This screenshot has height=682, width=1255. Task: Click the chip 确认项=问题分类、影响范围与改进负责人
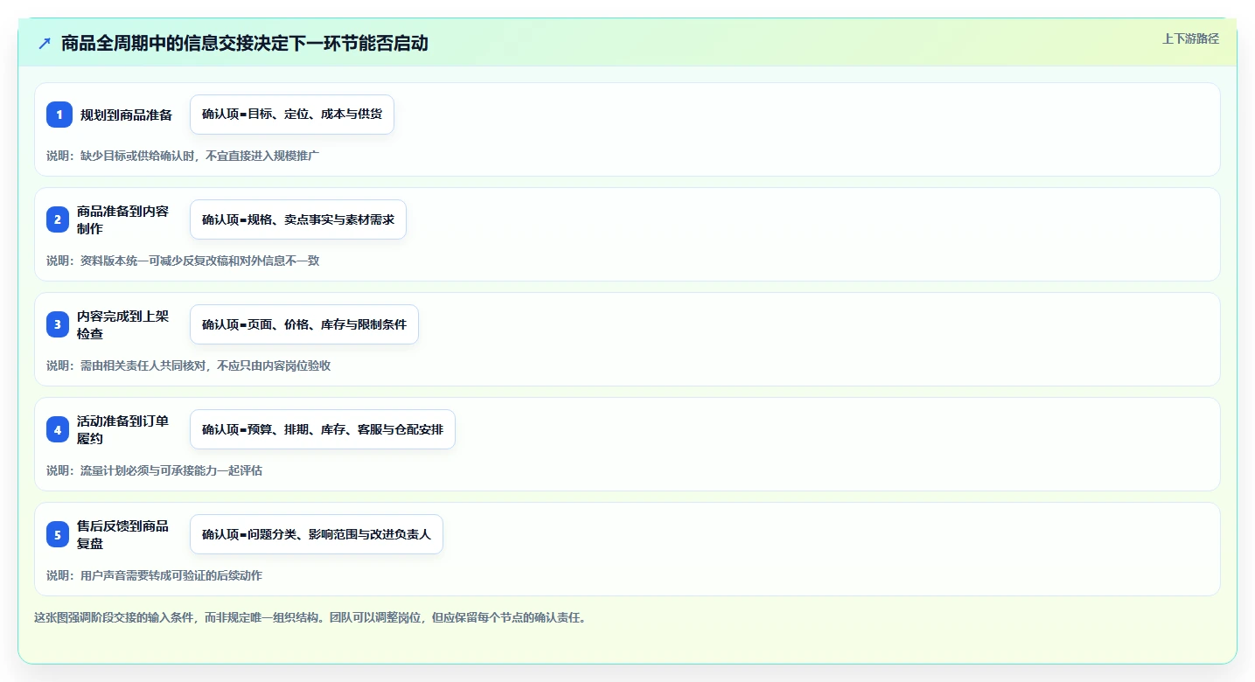click(x=317, y=534)
